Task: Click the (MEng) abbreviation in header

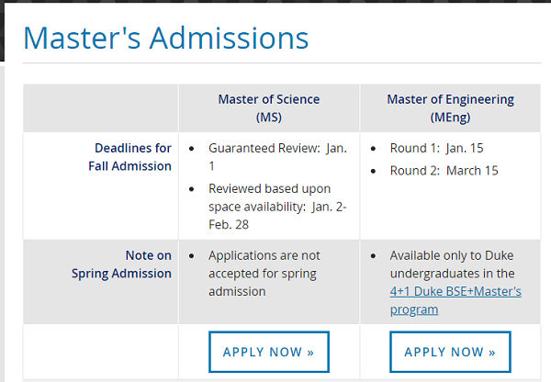Action: [x=450, y=118]
